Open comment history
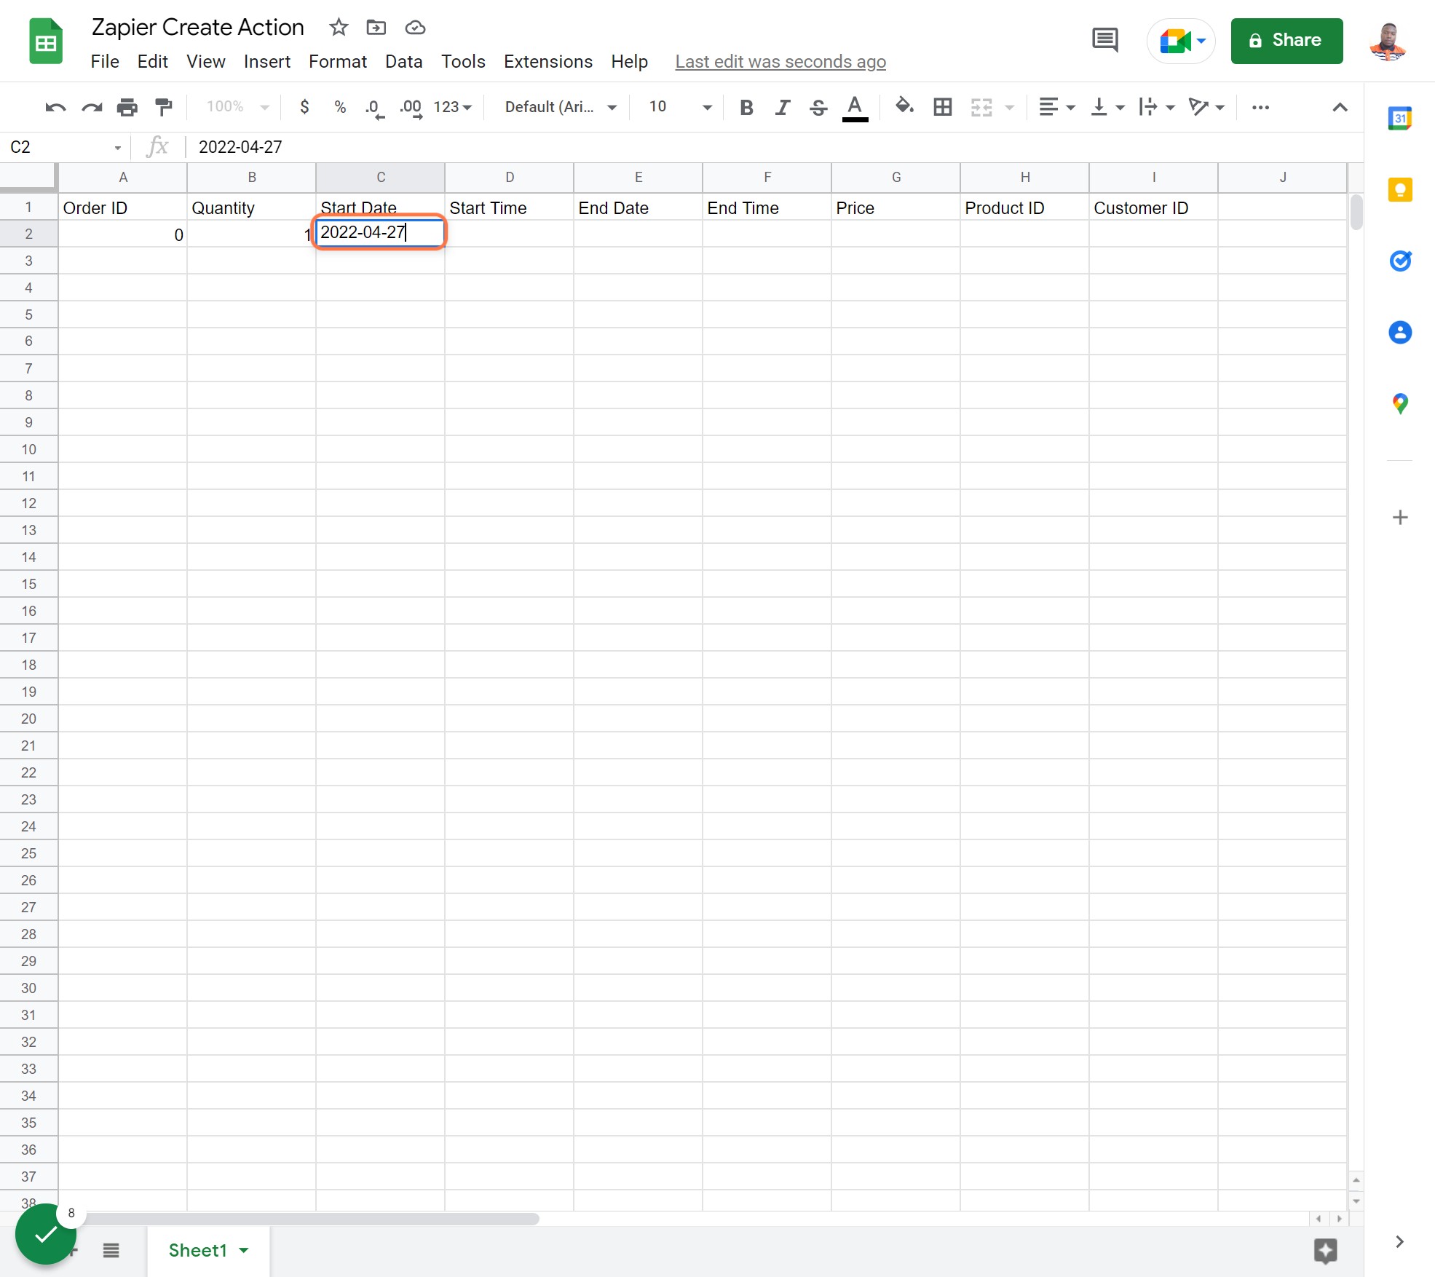The width and height of the screenshot is (1435, 1277). pyautogui.click(x=1105, y=40)
